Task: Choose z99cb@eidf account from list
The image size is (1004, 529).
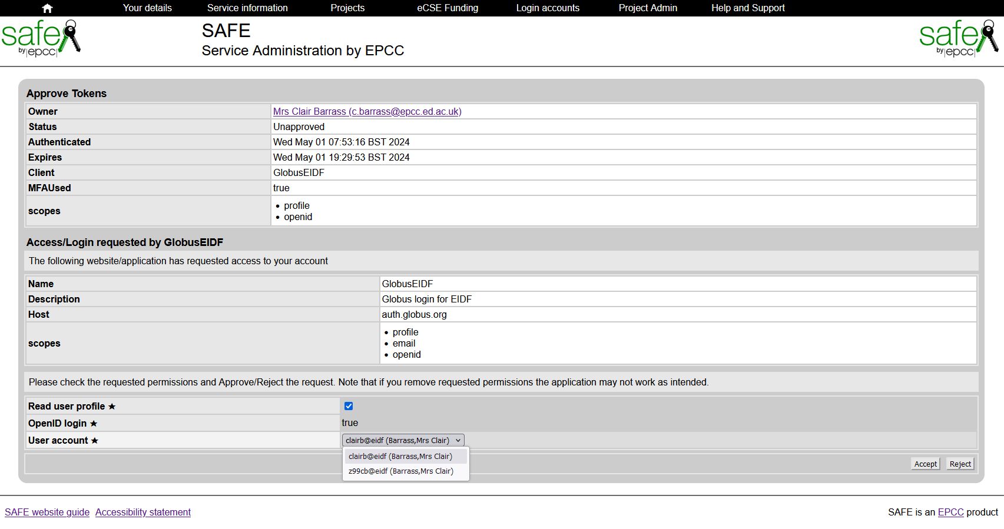Action: point(401,471)
